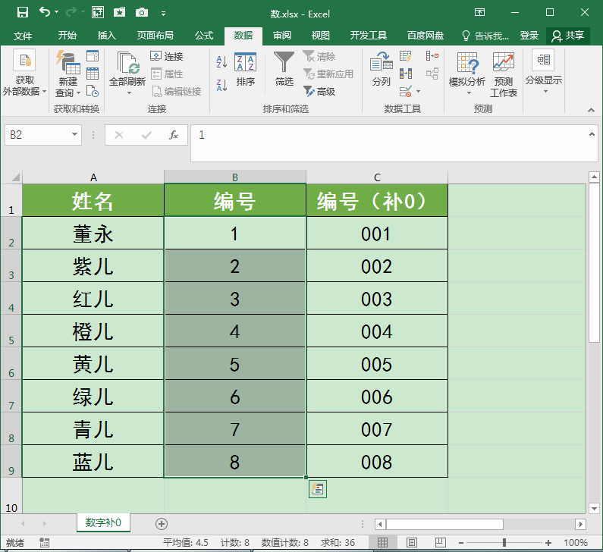Click the horizontal scrollbar right arrow
603x552 pixels.
[x=581, y=524]
